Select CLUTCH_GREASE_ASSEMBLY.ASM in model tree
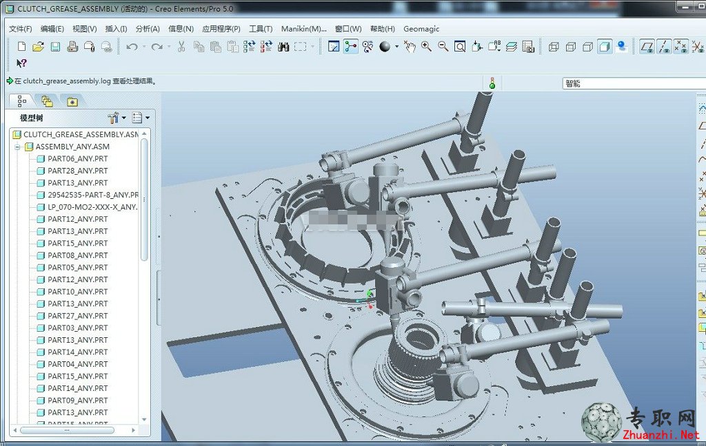This screenshot has height=446, width=706. point(76,134)
